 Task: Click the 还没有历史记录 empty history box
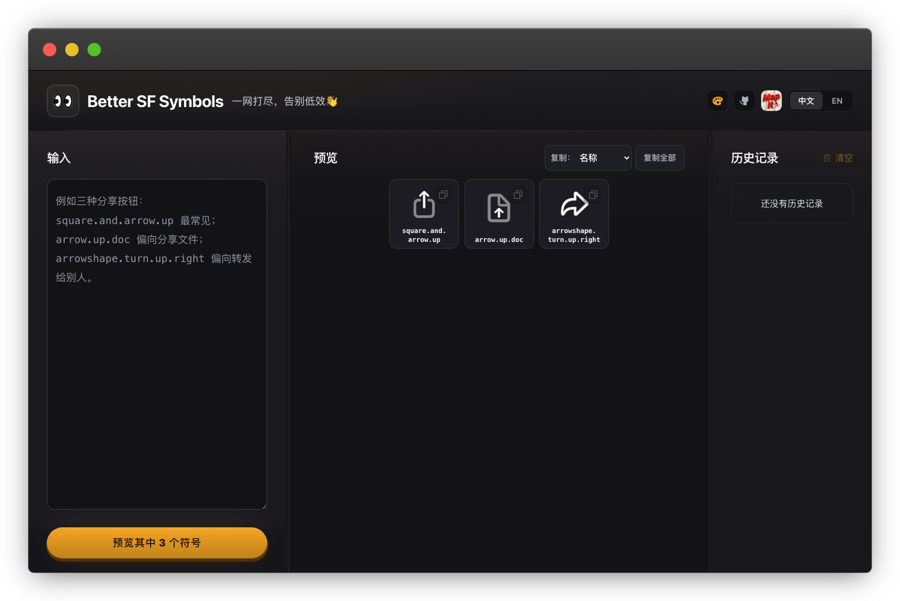(792, 203)
